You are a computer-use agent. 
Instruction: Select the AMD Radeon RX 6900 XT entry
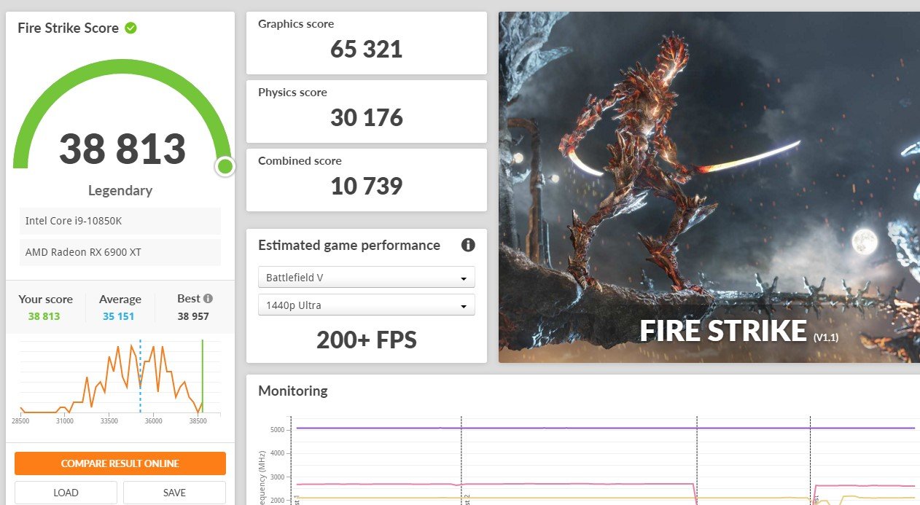tap(120, 252)
